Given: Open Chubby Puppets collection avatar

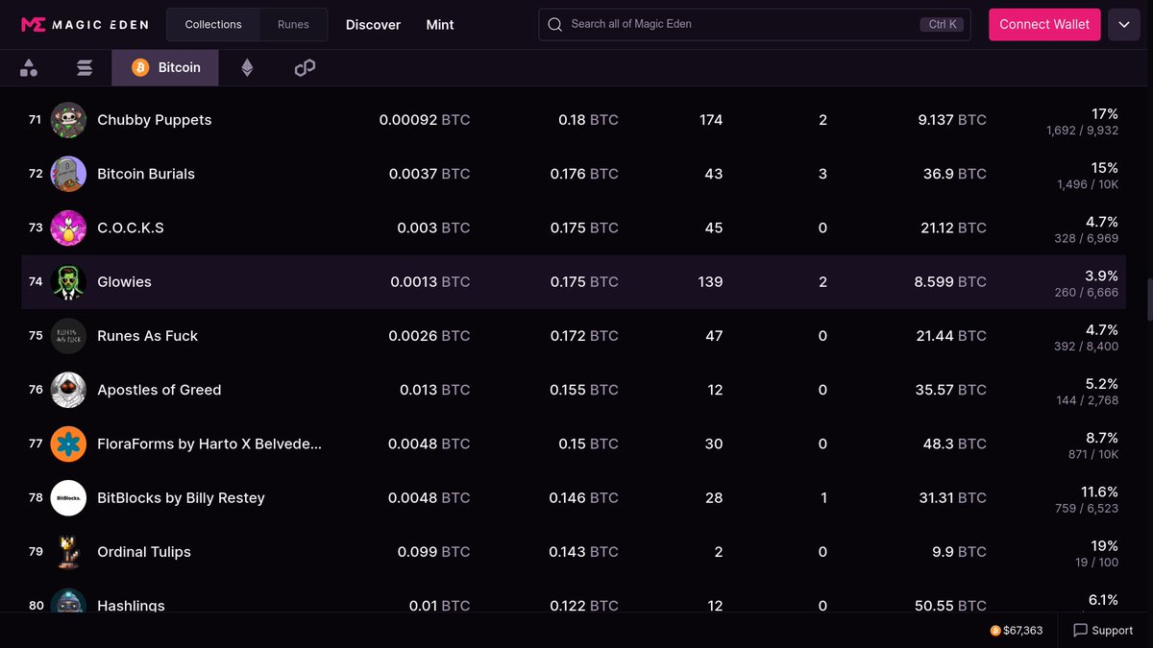Looking at the screenshot, I should coord(68,120).
